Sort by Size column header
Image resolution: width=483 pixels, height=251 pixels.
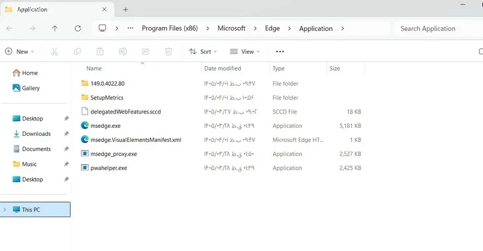point(334,68)
